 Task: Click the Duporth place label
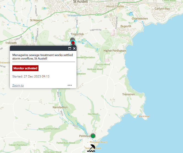pyautogui.click(x=126, y=26)
